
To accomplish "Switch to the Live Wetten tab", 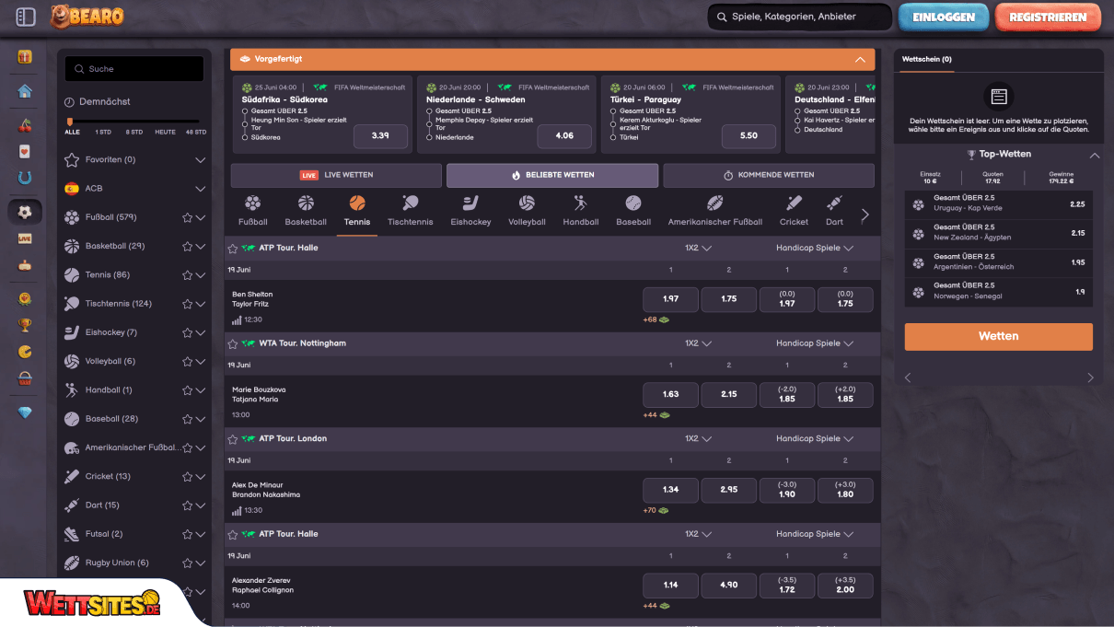I will (x=336, y=175).
